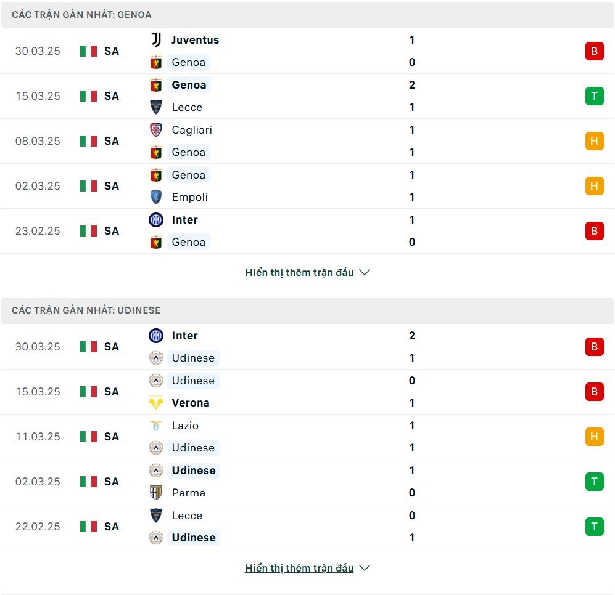
Task: Select the Udinese vs Parma match row
Action: [x=307, y=482]
